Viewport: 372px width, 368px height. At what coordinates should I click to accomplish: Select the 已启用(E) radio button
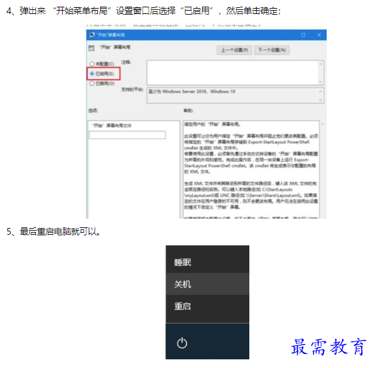coord(92,74)
